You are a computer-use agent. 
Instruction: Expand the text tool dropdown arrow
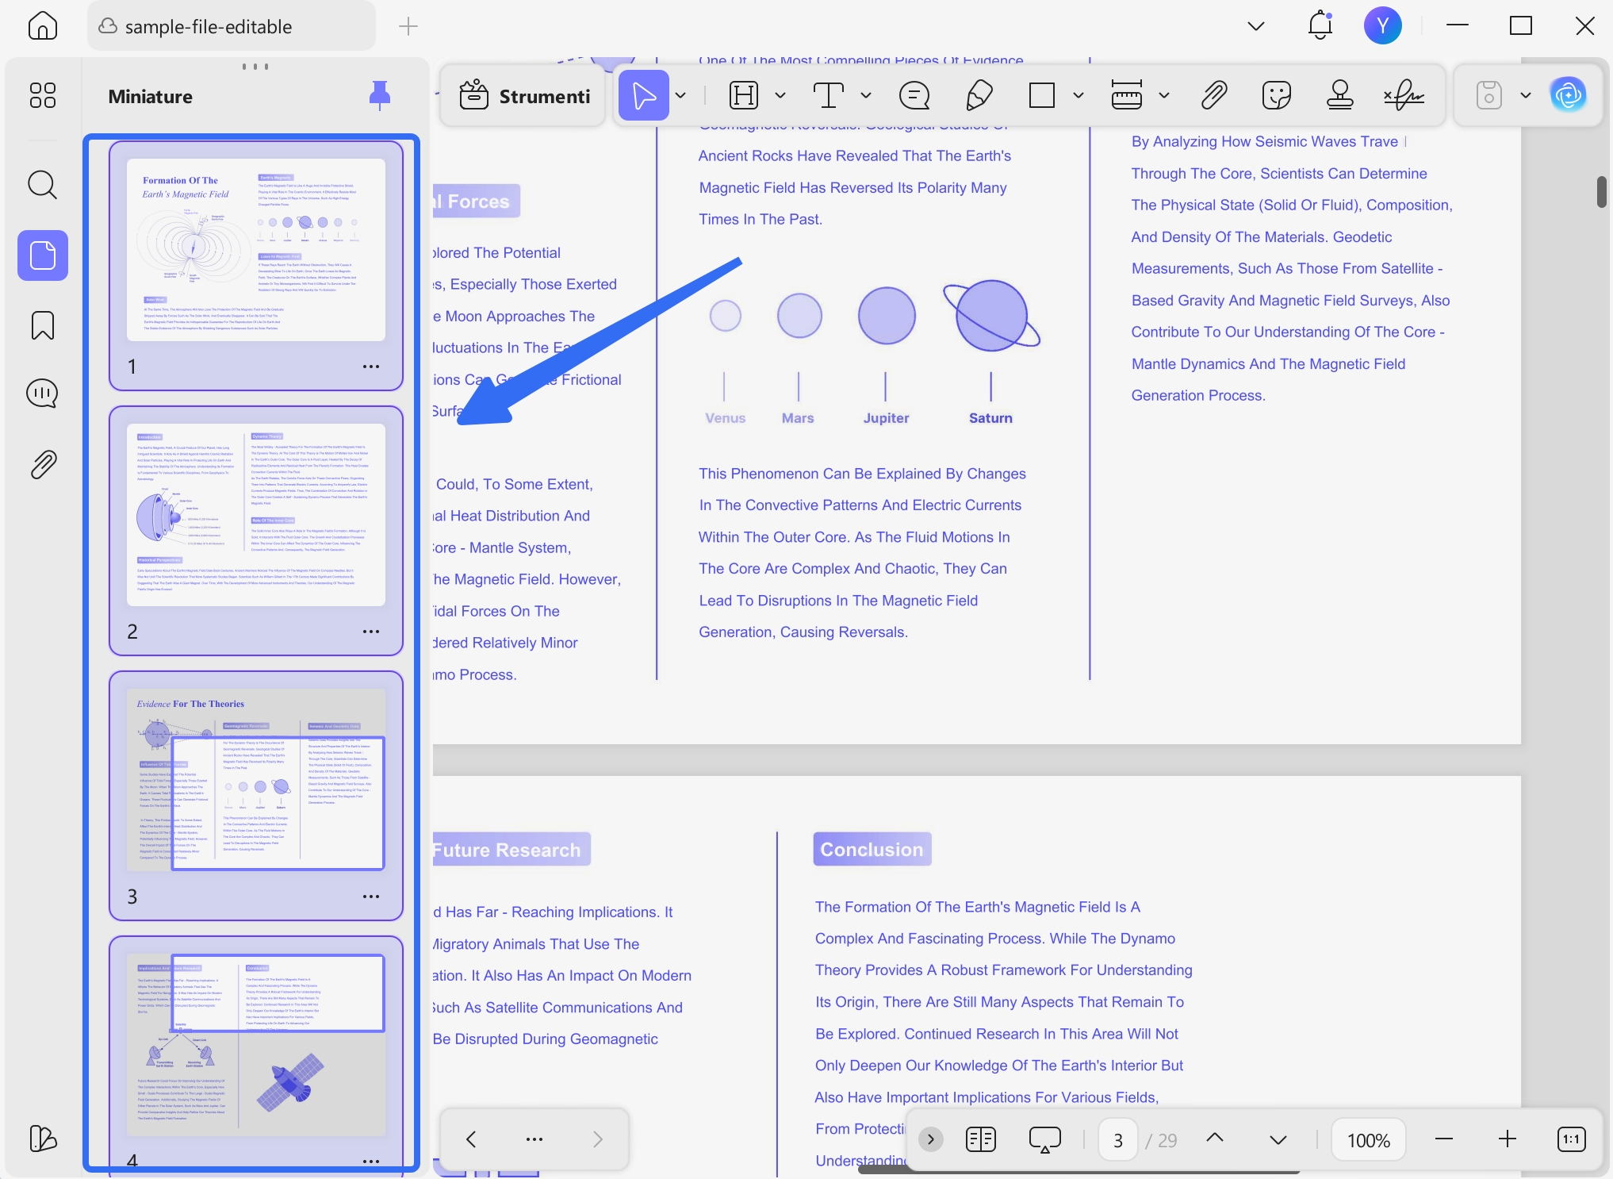(866, 96)
